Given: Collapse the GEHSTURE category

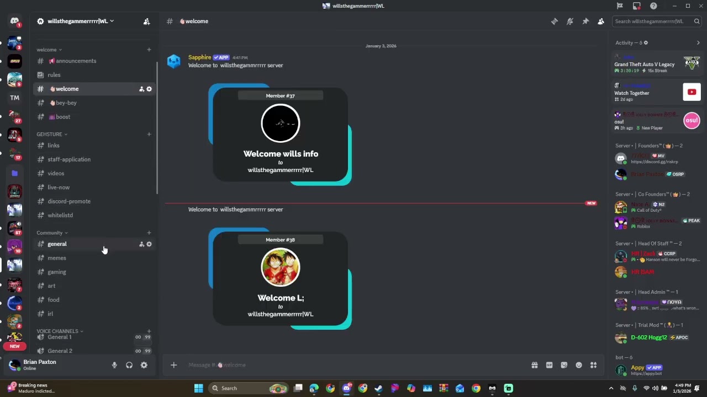Looking at the screenshot, I should (52, 134).
